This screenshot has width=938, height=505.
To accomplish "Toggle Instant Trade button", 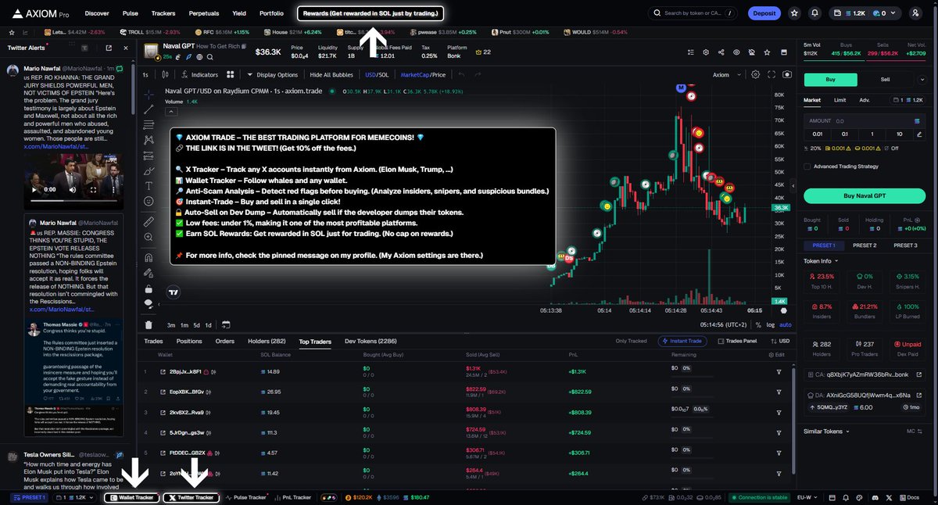I will (684, 341).
